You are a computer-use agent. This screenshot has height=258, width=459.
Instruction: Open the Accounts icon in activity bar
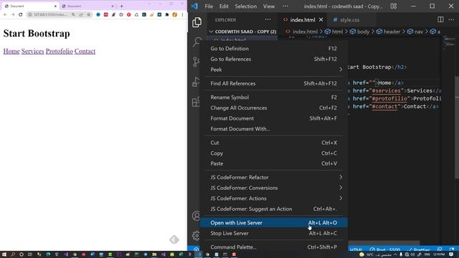point(196,216)
